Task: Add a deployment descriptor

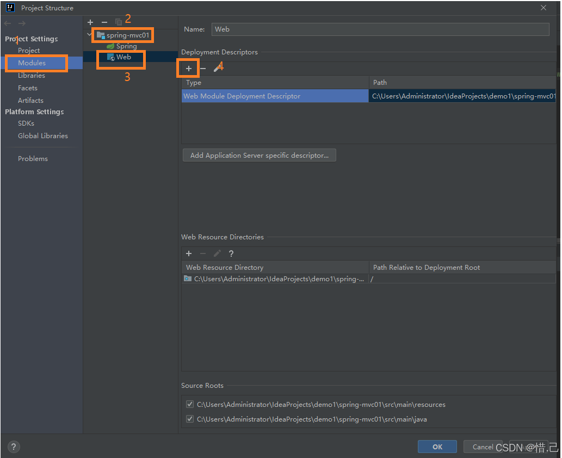Action: [x=189, y=69]
